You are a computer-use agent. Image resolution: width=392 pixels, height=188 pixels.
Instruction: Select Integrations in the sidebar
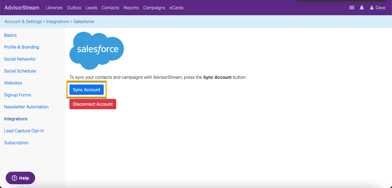click(x=16, y=119)
